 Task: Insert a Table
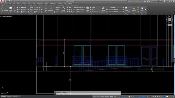coord(56,12)
